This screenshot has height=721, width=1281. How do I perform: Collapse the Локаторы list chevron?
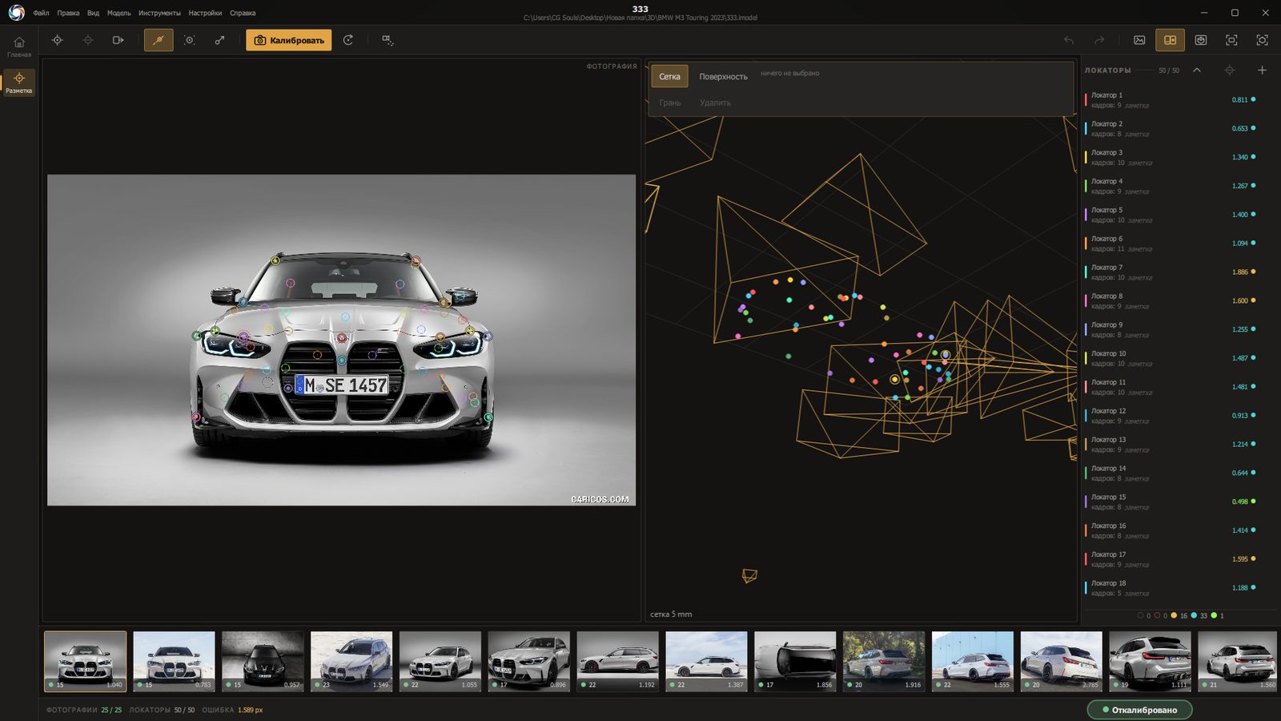1197,70
